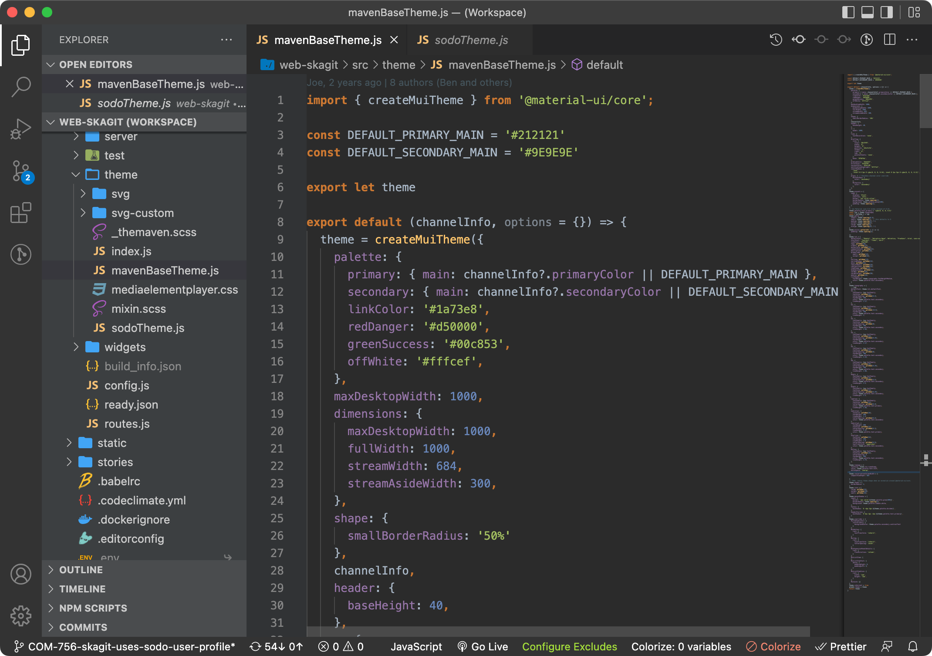Open mixin.scss file
The height and width of the screenshot is (656, 932).
pos(144,309)
